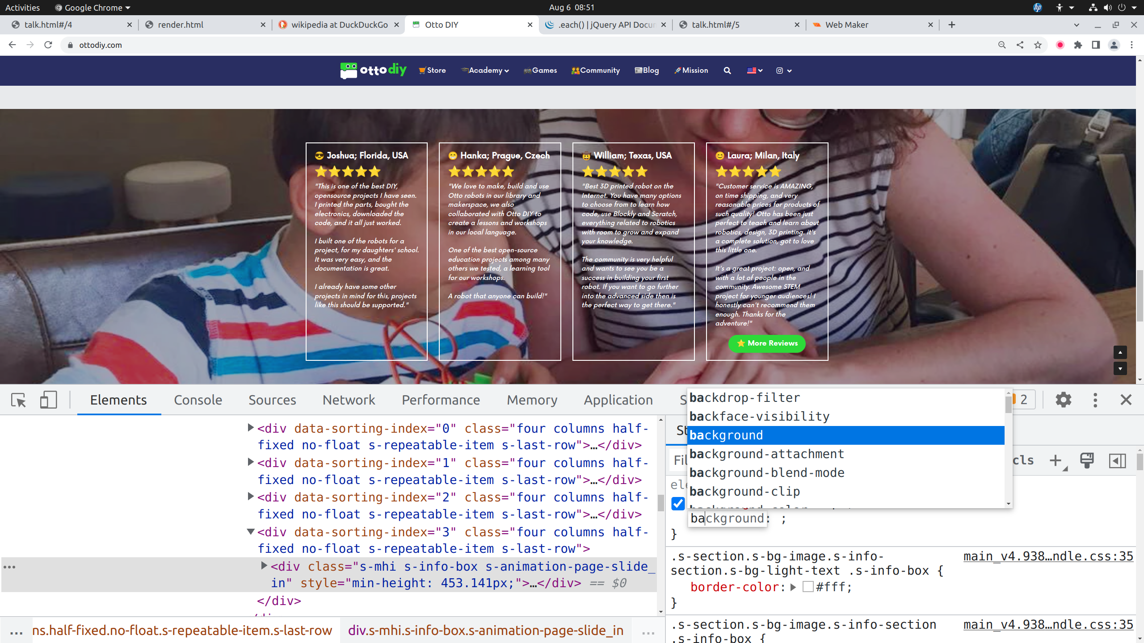Toggle the .cls element classes button

1023,460
